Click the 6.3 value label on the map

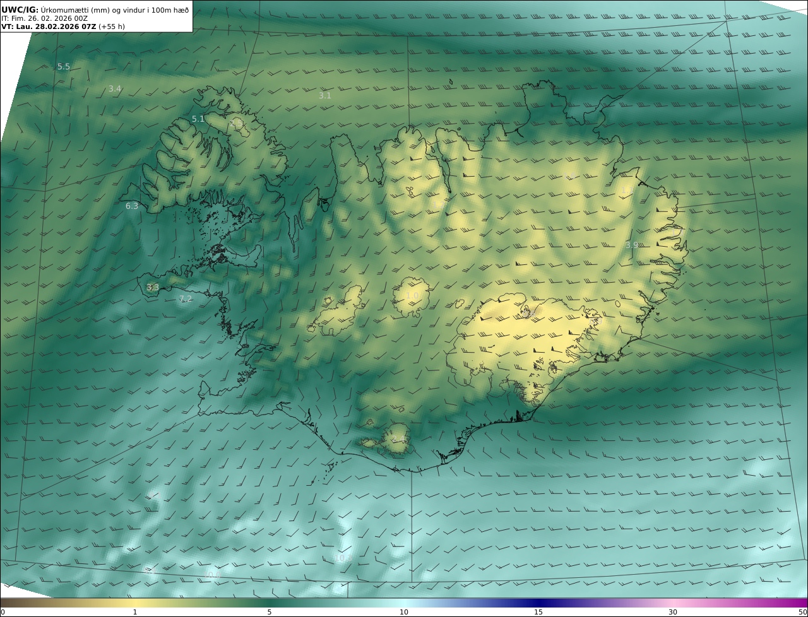[131, 206]
